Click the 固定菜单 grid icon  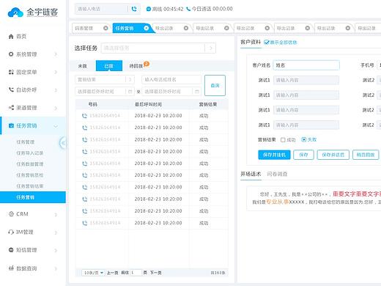pyautogui.click(x=11, y=72)
